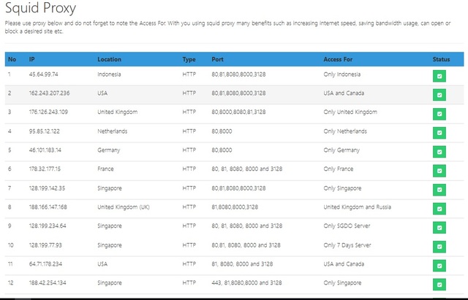Click the HTTP type cell in row 12
This screenshot has width=468, height=300.
pos(189,282)
